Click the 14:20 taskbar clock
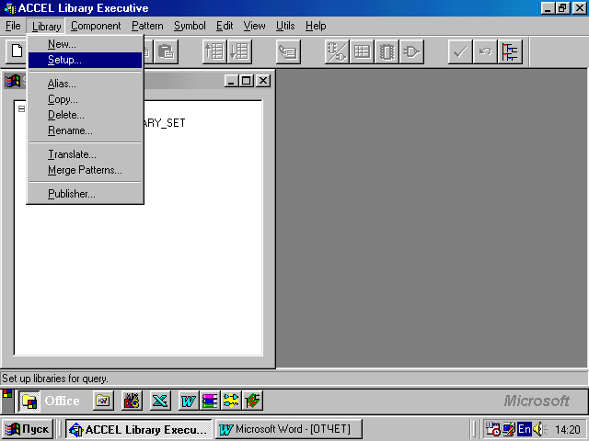Image resolution: width=589 pixels, height=441 pixels. pyautogui.click(x=568, y=429)
